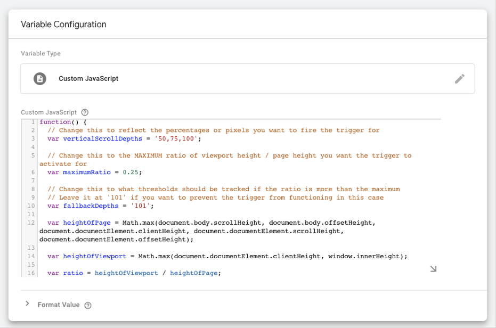Click the Custom JavaScript variable type icon

coord(39,78)
